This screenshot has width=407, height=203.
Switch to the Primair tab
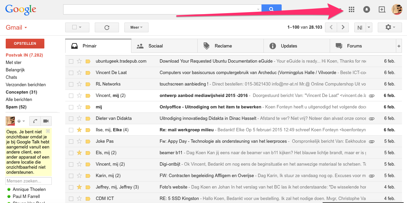98,46
